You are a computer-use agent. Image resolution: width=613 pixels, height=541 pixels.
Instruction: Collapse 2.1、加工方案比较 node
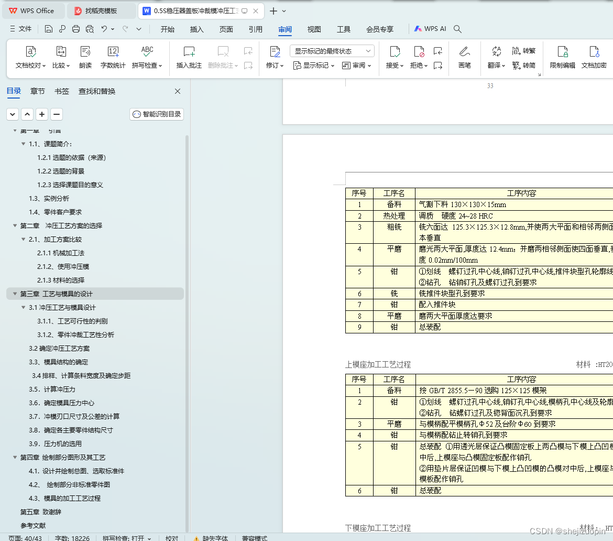(x=24, y=240)
